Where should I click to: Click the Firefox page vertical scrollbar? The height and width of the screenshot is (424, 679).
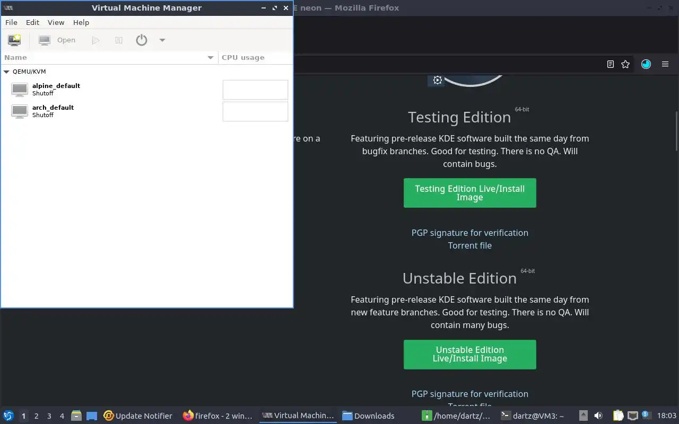coord(676,130)
